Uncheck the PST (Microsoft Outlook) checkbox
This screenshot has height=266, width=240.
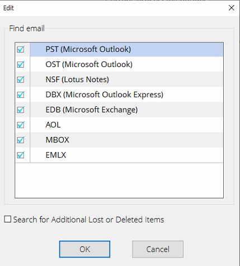coord(21,50)
